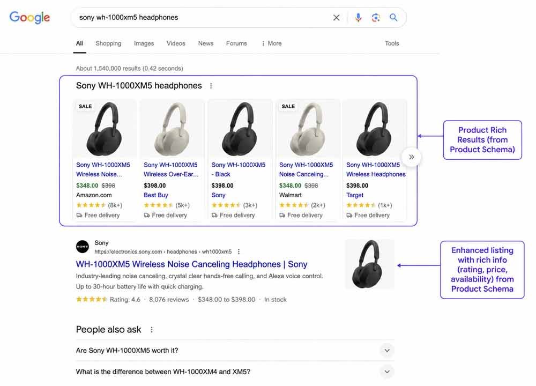Click the 'Sony WH-1000XM5 headphones' carousel heading
This screenshot has width=536, height=386.
(139, 85)
